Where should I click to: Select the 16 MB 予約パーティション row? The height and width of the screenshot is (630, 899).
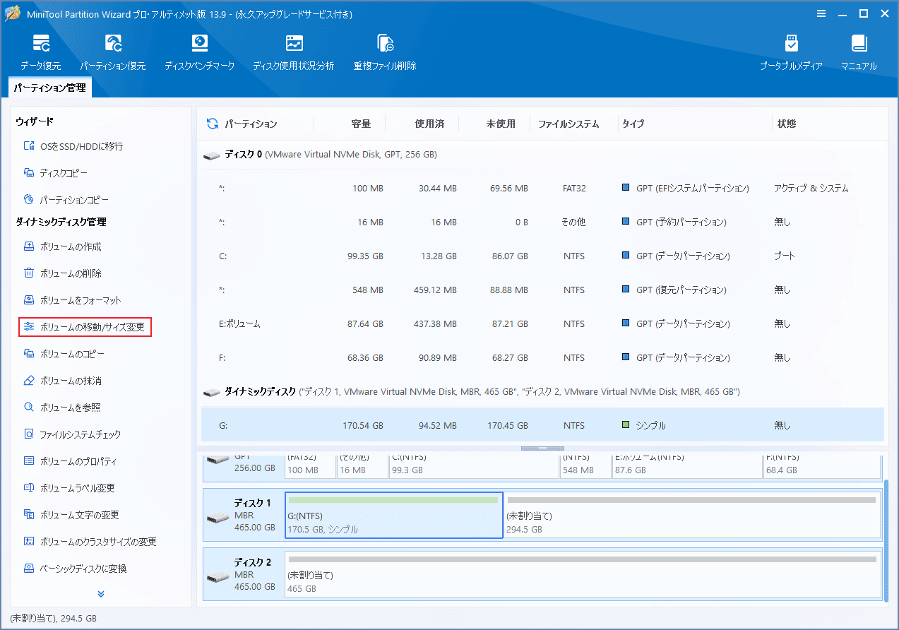tap(544, 222)
